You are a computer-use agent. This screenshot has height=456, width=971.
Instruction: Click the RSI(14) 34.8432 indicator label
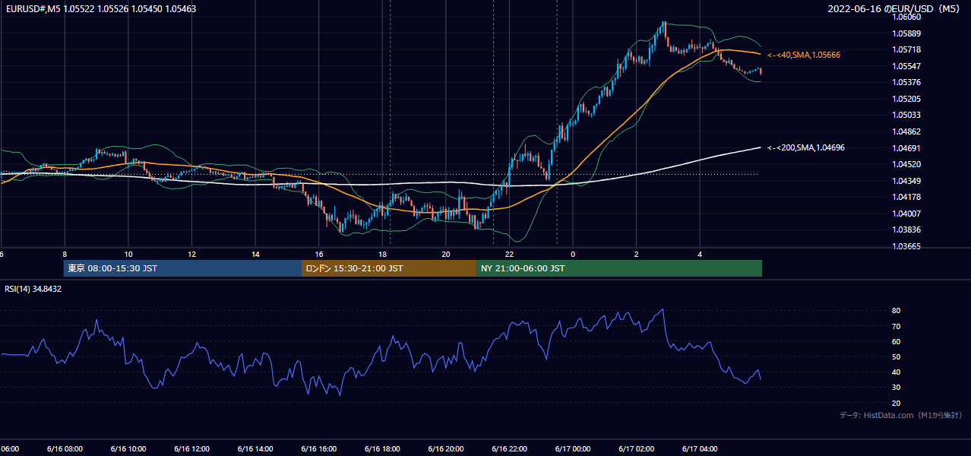click(x=33, y=289)
